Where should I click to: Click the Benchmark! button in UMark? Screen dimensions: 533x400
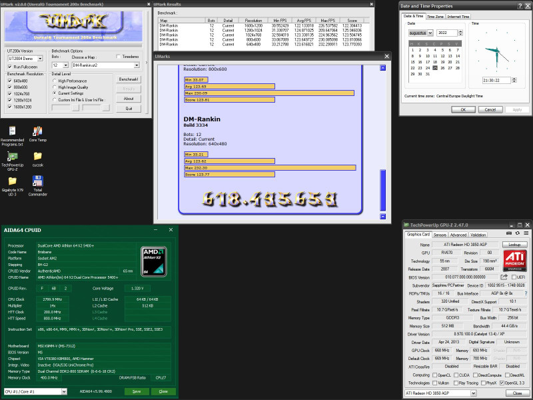tap(129, 79)
